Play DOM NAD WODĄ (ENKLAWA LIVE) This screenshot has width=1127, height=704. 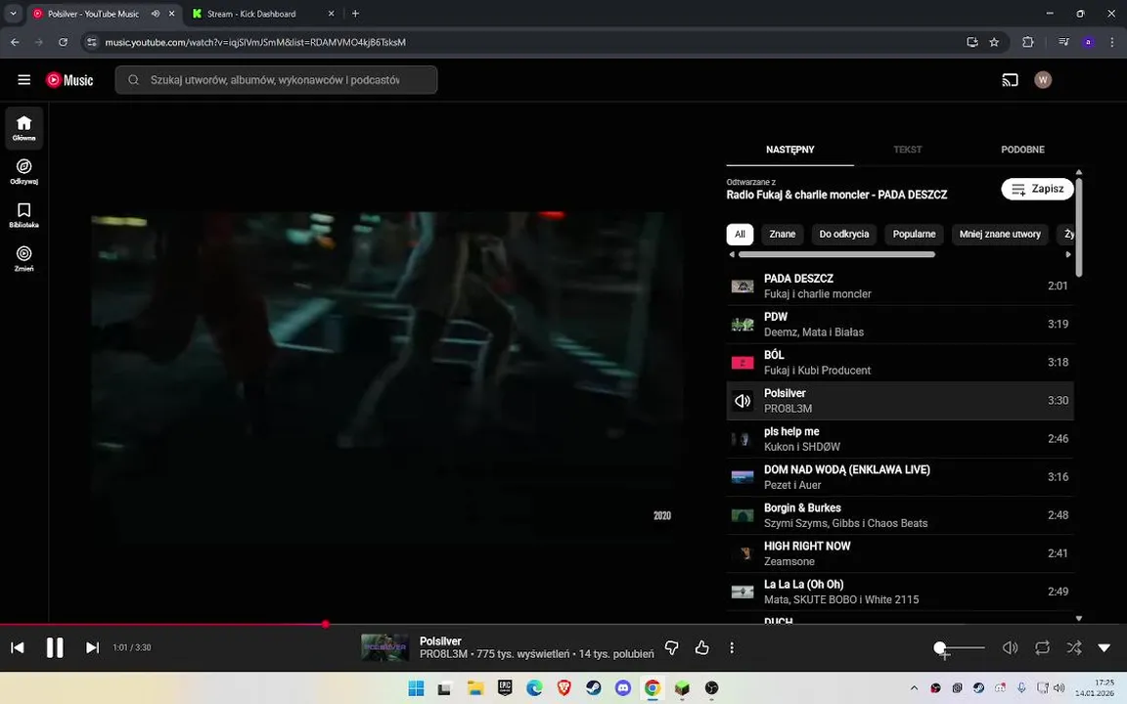click(x=900, y=477)
